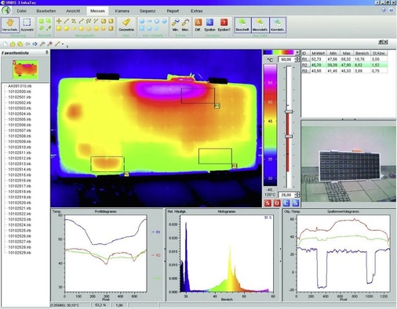Image resolution: width=397 pixels, height=309 pixels.
Task: Click the open folder icon in quick toolbar
Action: pyautogui.click(x=13, y=44)
